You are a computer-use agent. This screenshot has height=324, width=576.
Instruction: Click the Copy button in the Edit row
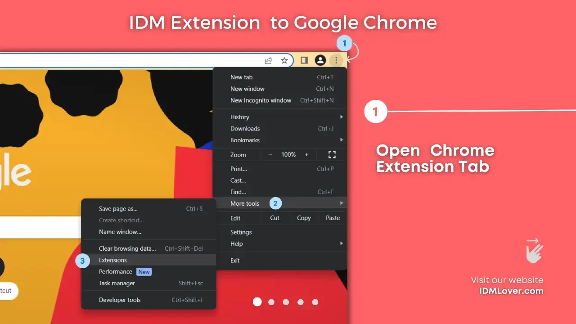pyautogui.click(x=304, y=218)
